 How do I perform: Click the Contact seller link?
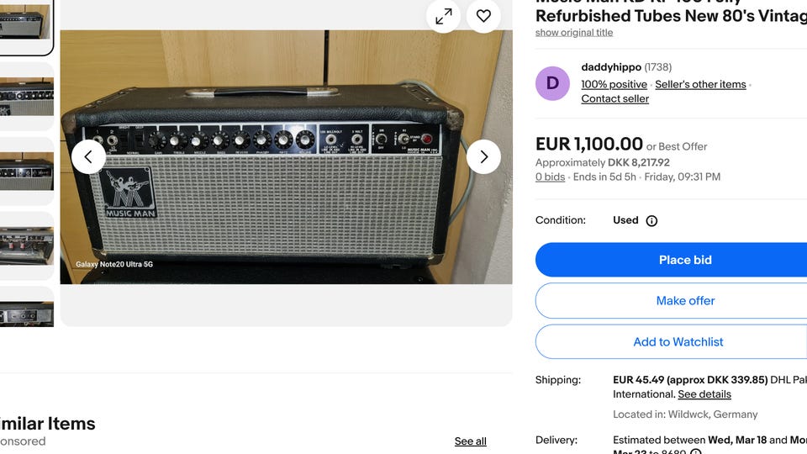614,98
